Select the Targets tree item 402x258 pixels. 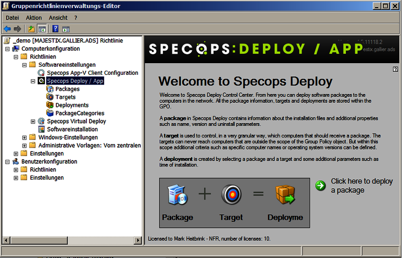65,97
